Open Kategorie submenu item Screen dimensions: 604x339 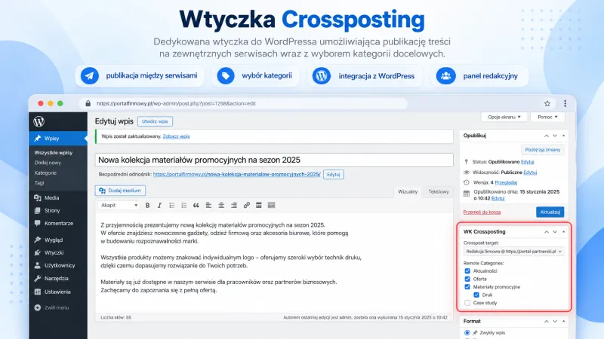tap(45, 173)
